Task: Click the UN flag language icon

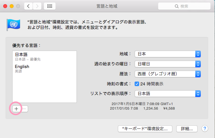Action: [14, 25]
